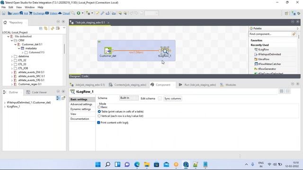Collapse the Customer_dat 0.1 node
The image size is (303, 170).
coord(15,44)
